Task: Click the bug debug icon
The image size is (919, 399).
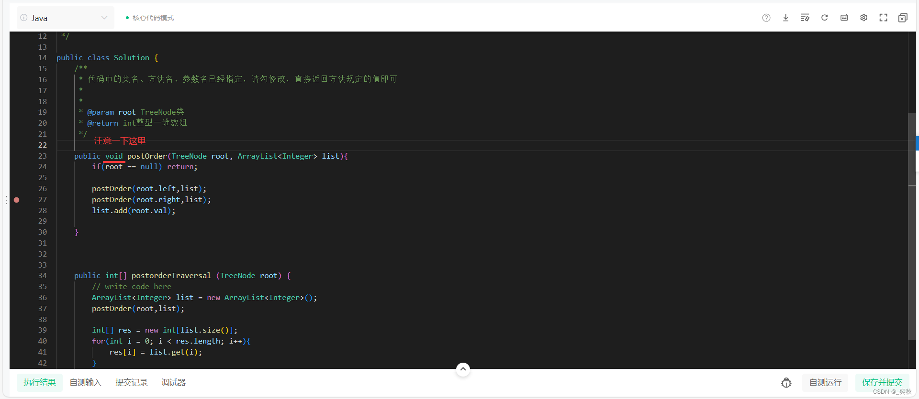Action: click(x=786, y=383)
